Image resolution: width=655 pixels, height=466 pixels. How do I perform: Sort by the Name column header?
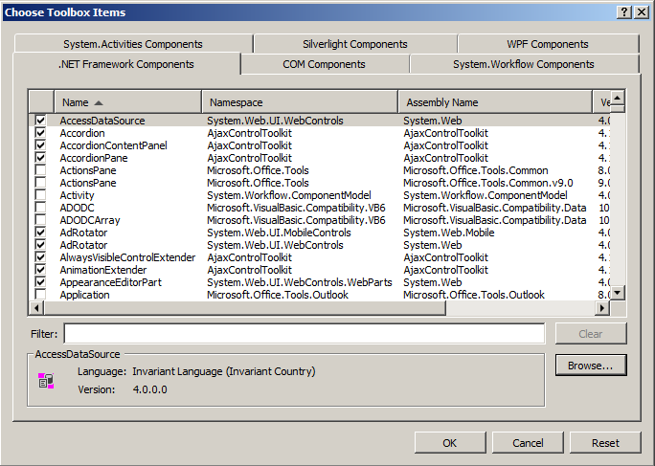127,102
